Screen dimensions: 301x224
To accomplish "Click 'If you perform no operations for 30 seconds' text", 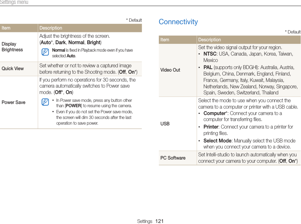I will (x=88, y=86).
